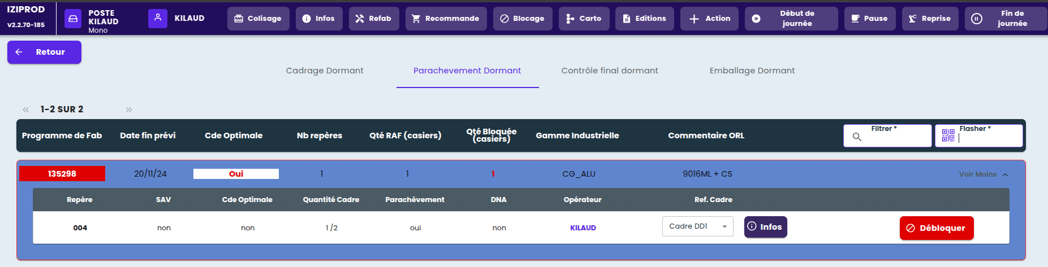Image resolution: width=1048 pixels, height=267 pixels.
Task: Click the CG_ALU gamme value
Action: (579, 174)
